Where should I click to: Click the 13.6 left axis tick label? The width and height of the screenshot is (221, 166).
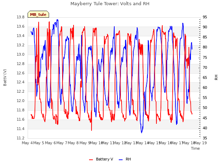(21, 26)
